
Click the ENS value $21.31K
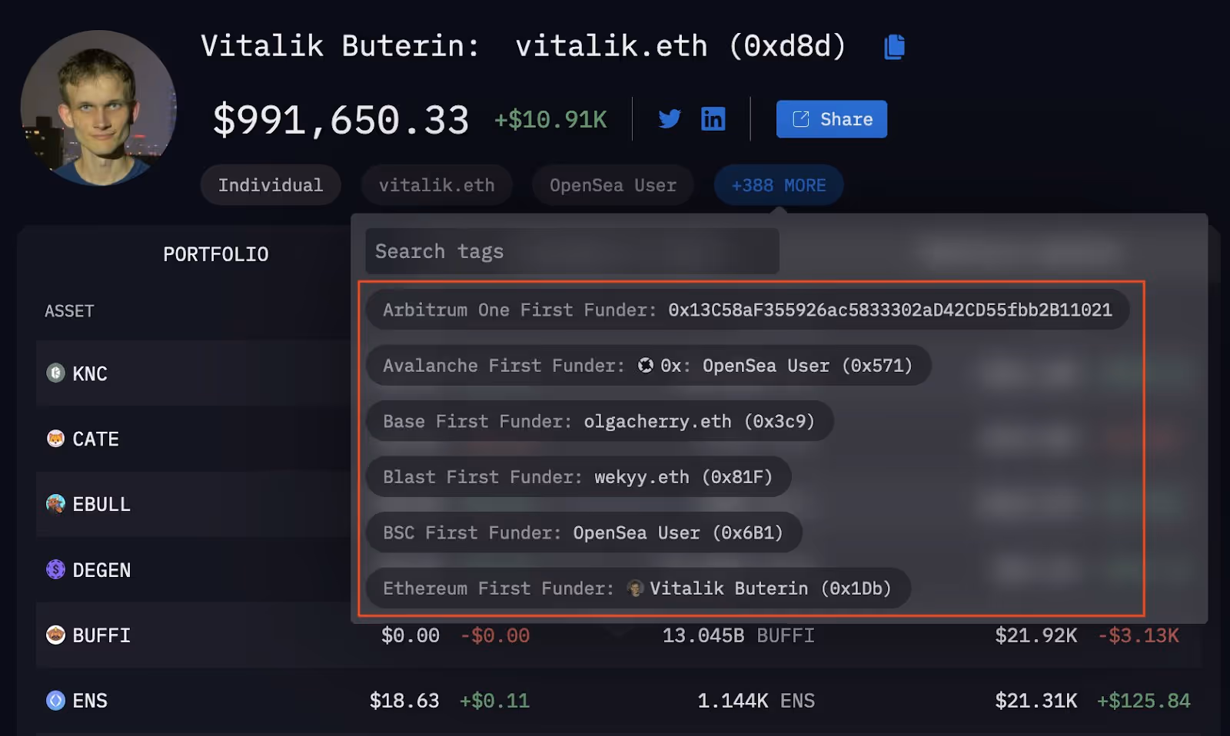[1036, 701]
